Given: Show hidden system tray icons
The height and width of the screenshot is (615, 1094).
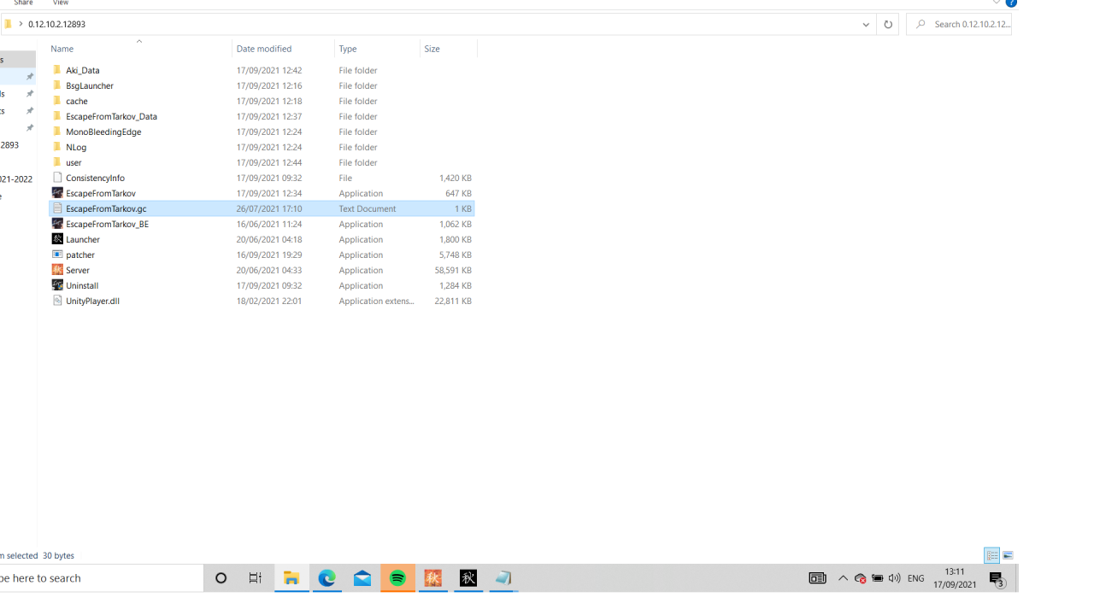Looking at the screenshot, I should click(843, 578).
